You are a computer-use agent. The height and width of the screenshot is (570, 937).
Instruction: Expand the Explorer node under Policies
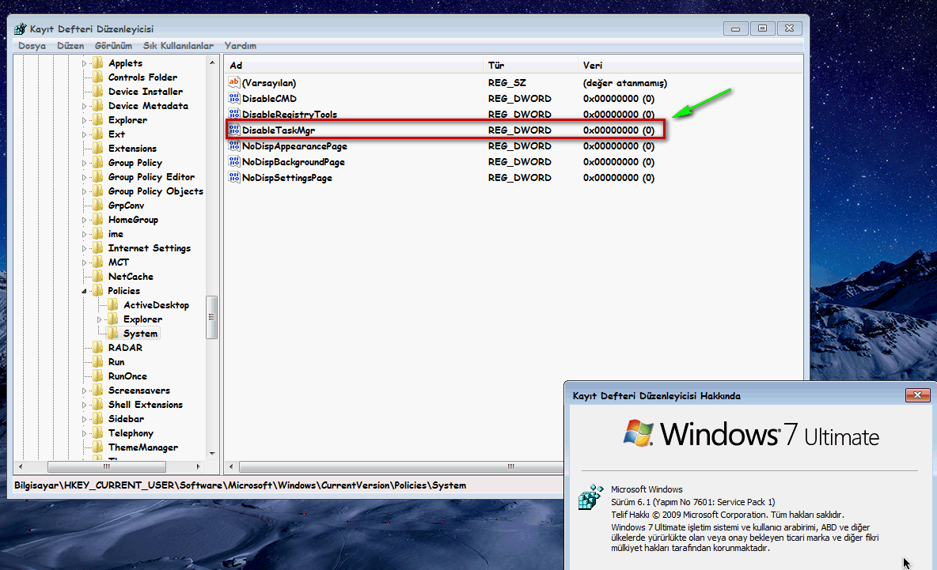(99, 320)
